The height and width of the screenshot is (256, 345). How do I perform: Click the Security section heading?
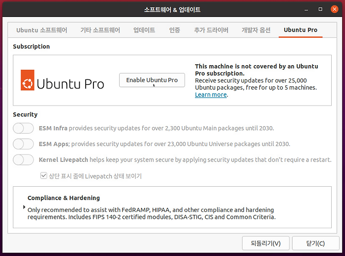pyautogui.click(x=25, y=115)
